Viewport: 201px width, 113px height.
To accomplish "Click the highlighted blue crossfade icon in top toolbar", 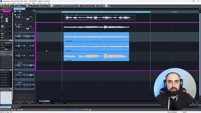I will (x=52, y=6).
